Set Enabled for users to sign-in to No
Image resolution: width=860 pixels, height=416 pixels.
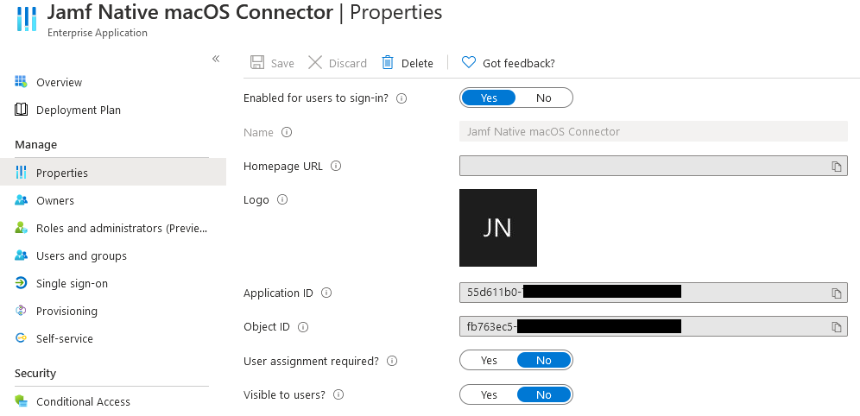[543, 98]
